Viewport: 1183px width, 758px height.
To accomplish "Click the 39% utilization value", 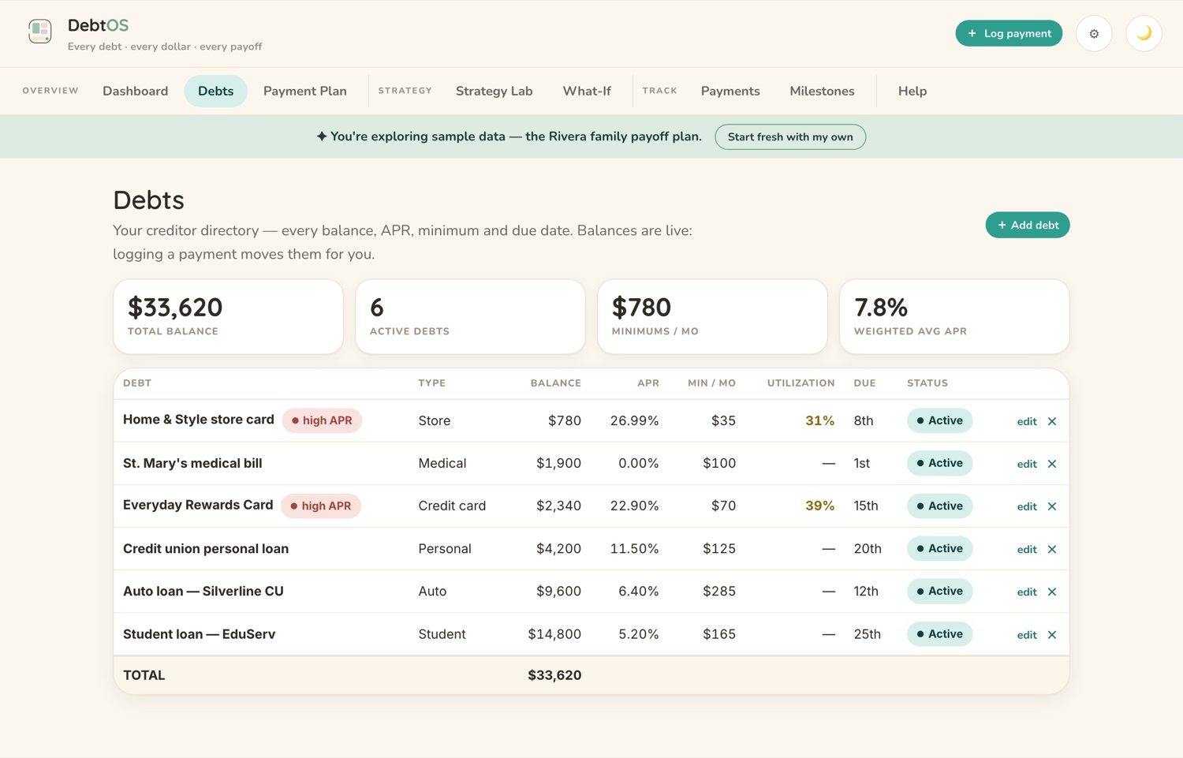I will pos(819,506).
